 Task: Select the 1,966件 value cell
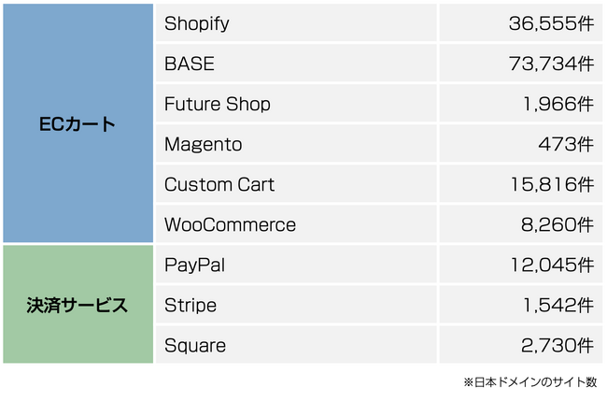tap(554, 105)
